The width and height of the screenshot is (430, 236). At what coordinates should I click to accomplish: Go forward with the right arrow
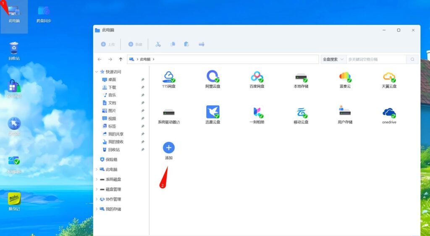(x=110, y=59)
